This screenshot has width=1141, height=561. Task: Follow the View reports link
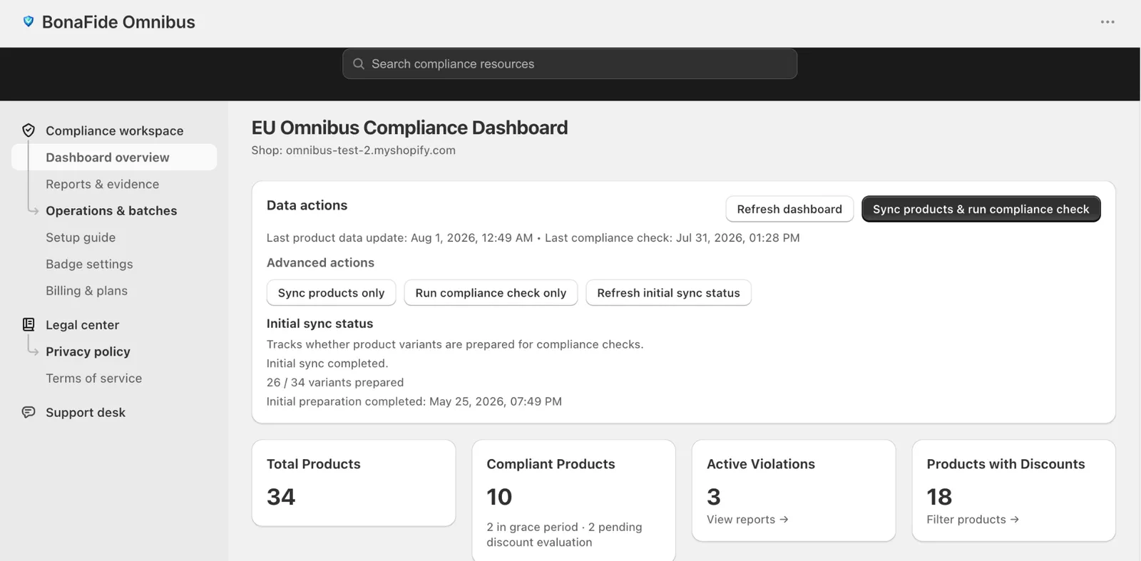click(x=747, y=520)
